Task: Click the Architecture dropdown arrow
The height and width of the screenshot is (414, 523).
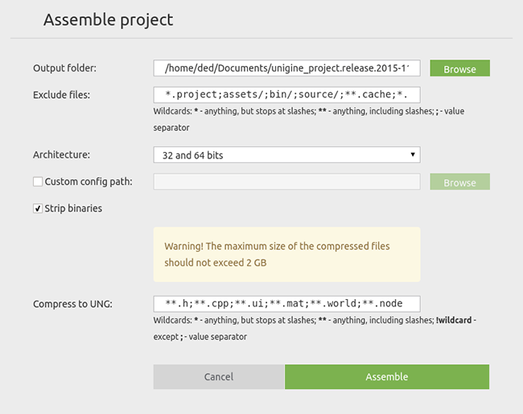Action: click(413, 154)
